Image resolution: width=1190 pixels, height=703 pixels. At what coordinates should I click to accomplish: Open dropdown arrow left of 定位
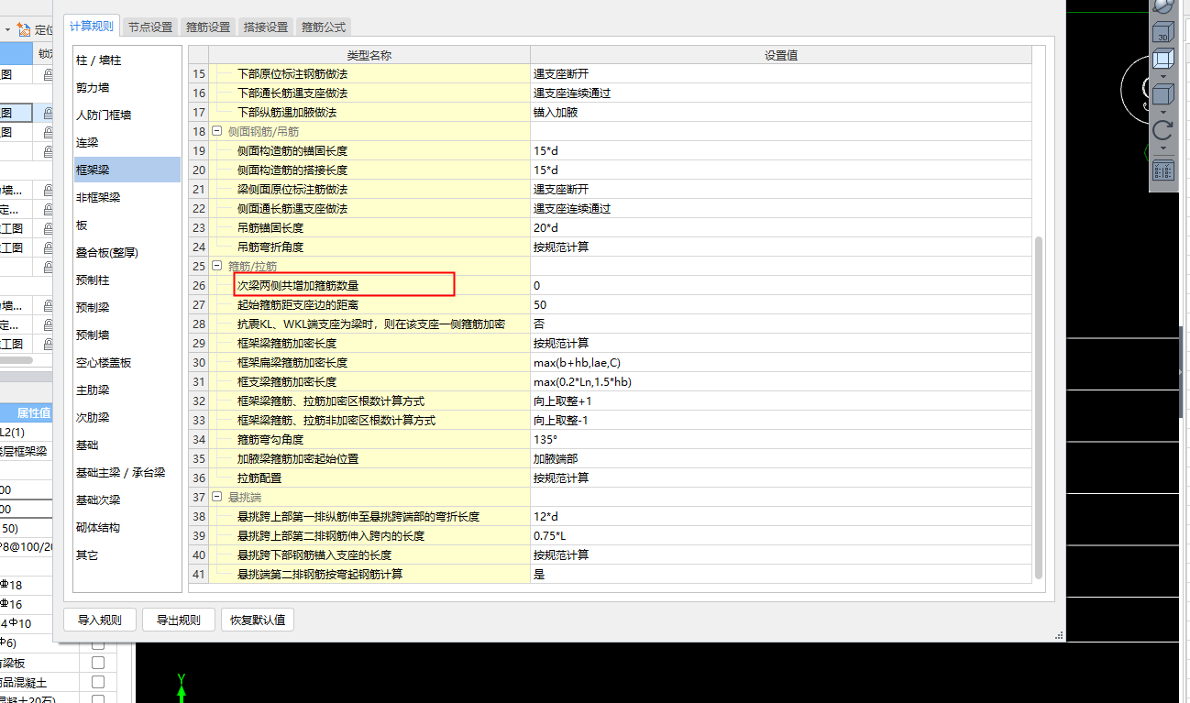(x=7, y=30)
